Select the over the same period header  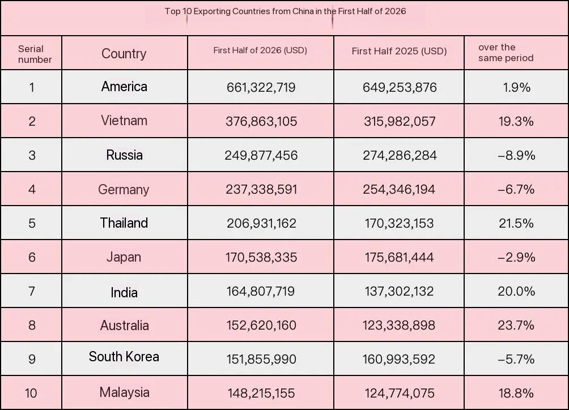[506, 53]
